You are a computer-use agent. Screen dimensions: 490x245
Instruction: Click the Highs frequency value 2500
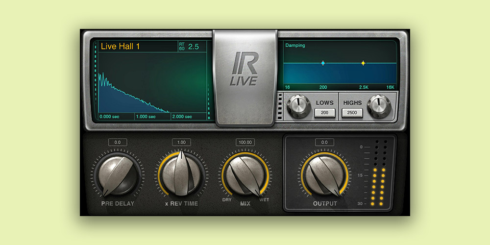point(352,113)
